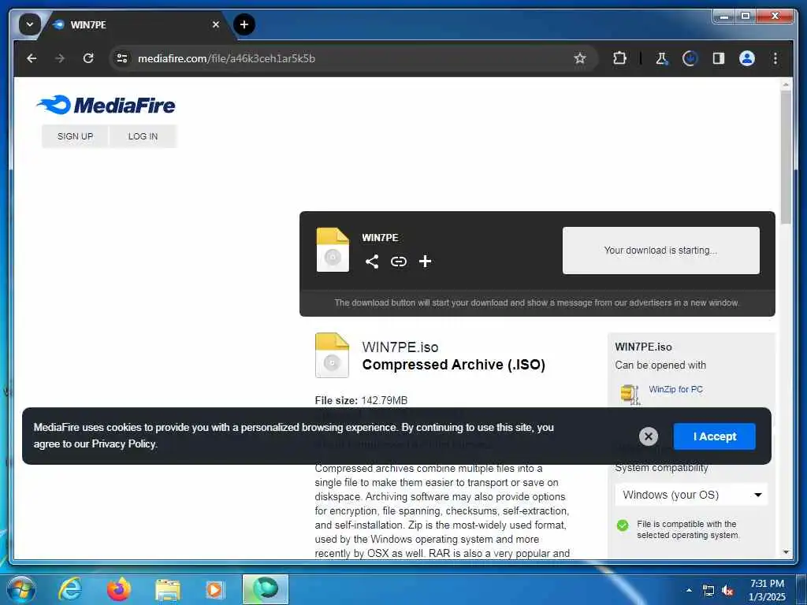Click the I Accept cookie button
Viewport: 807px width, 605px height.
point(714,436)
